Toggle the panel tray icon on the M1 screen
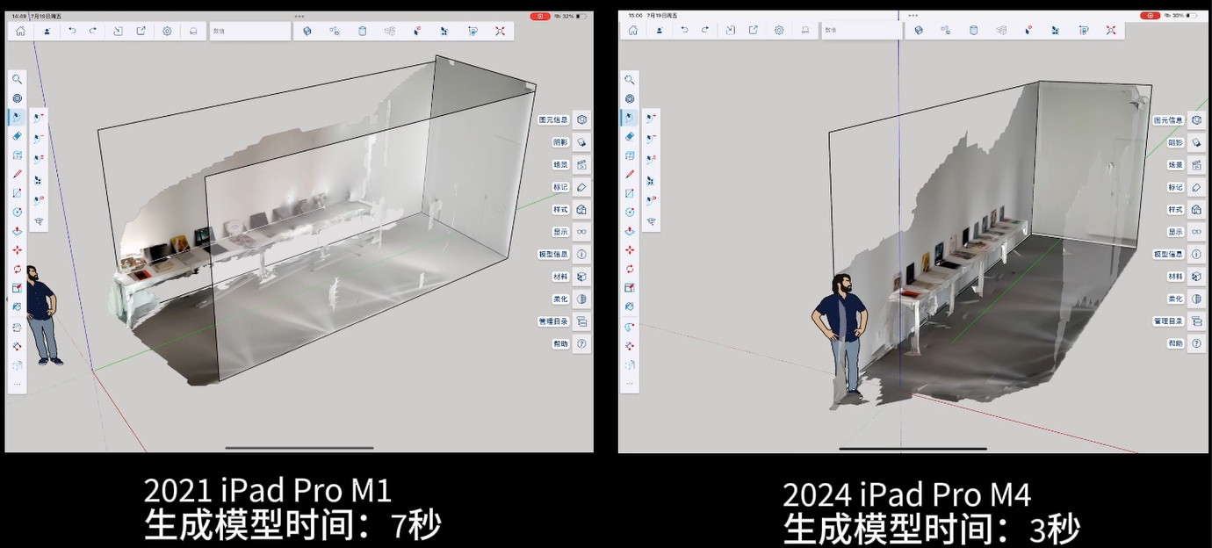Viewport: 1212px width, 548px height. click(193, 31)
